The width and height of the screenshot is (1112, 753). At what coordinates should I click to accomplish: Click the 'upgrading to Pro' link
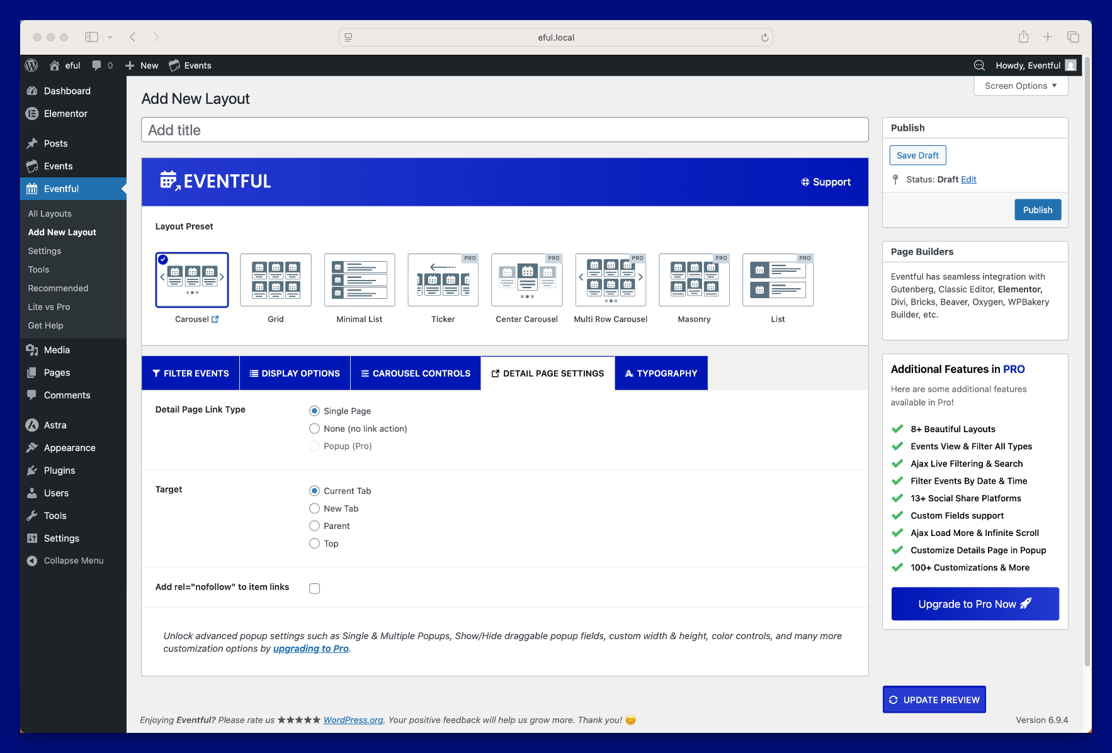click(x=310, y=649)
